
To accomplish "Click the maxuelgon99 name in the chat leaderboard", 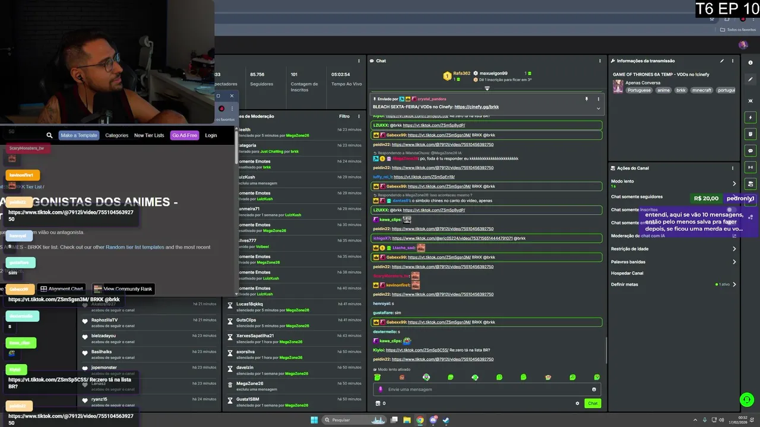I will 493,73.
